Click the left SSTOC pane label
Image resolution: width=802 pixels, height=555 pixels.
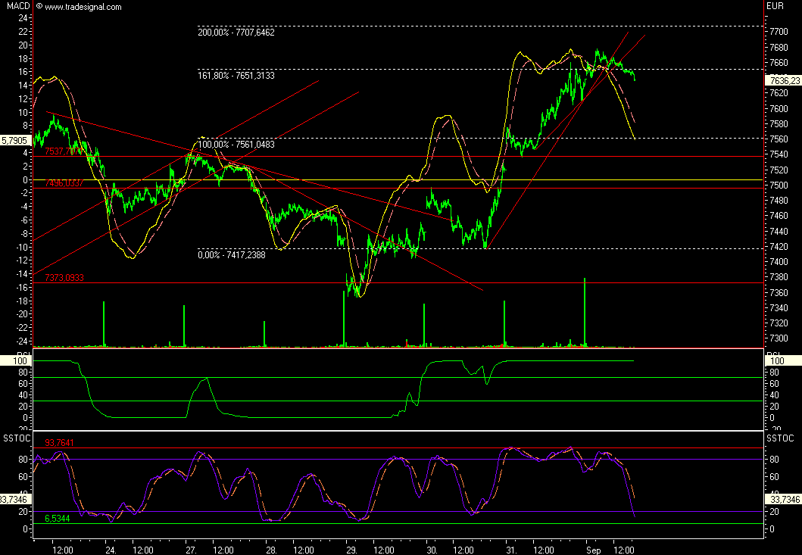pyautogui.click(x=17, y=438)
